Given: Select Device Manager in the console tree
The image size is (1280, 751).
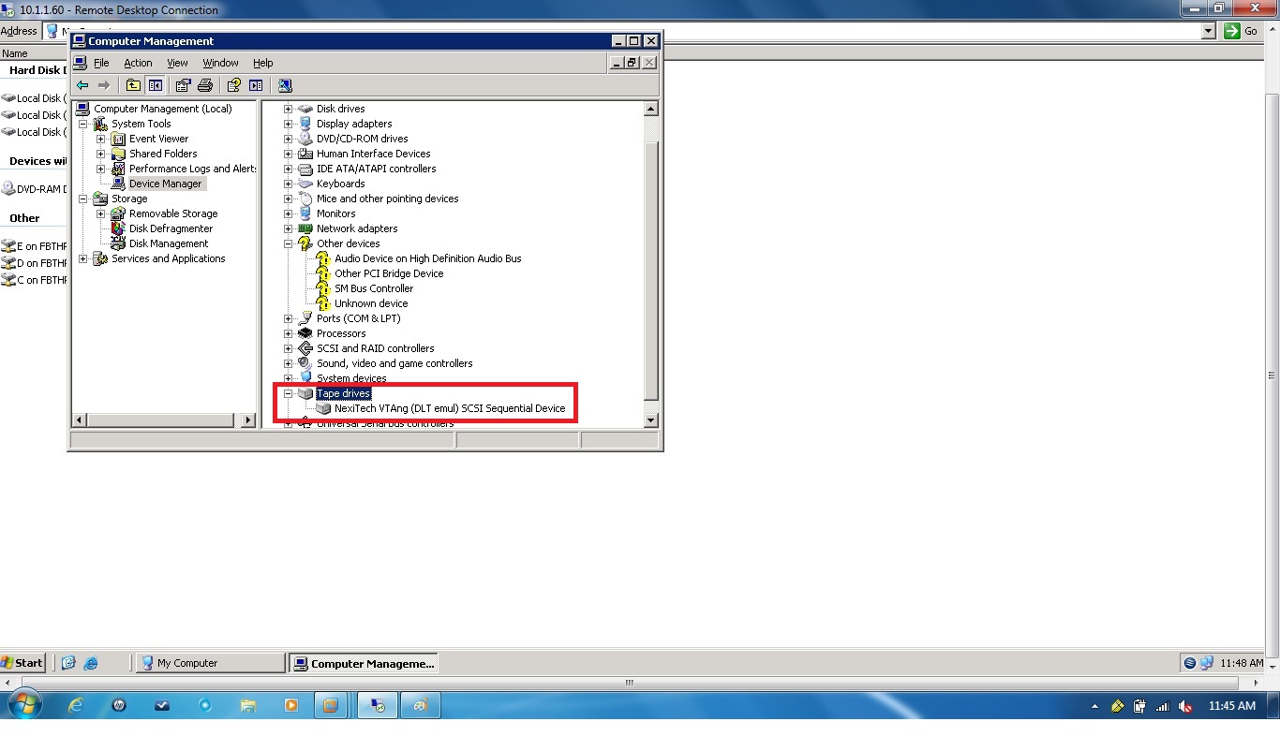Looking at the screenshot, I should (166, 184).
